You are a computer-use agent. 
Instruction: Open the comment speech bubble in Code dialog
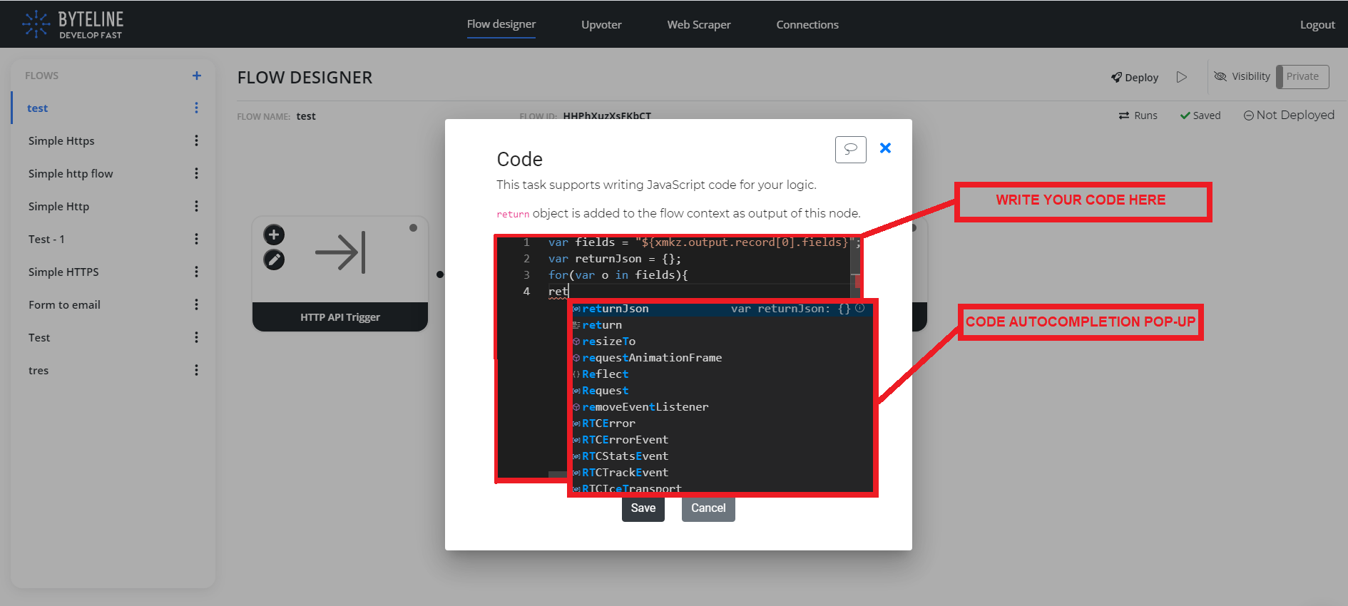(x=851, y=149)
